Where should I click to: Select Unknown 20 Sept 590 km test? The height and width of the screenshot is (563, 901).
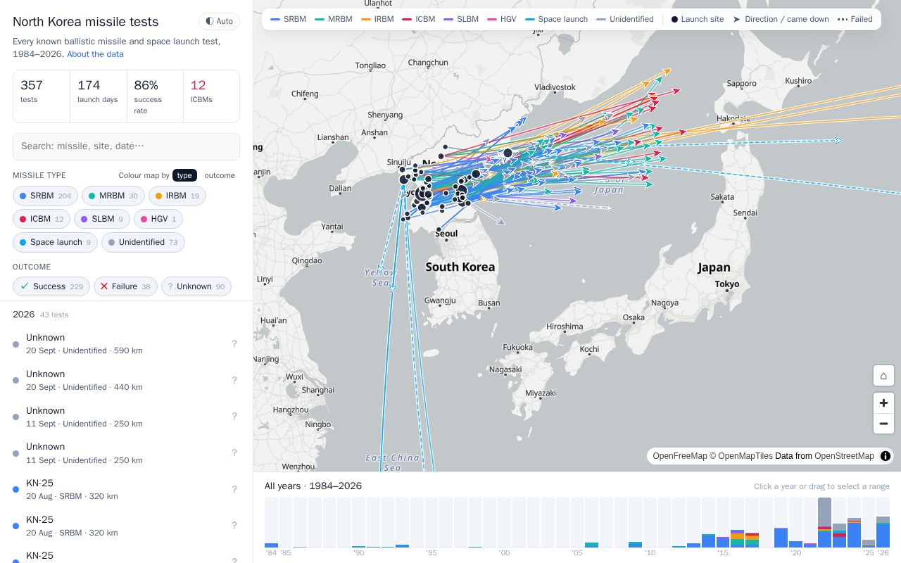(126, 344)
